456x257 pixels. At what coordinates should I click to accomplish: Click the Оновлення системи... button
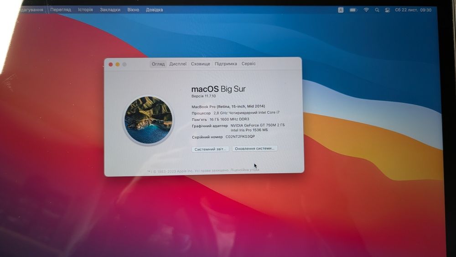254,148
